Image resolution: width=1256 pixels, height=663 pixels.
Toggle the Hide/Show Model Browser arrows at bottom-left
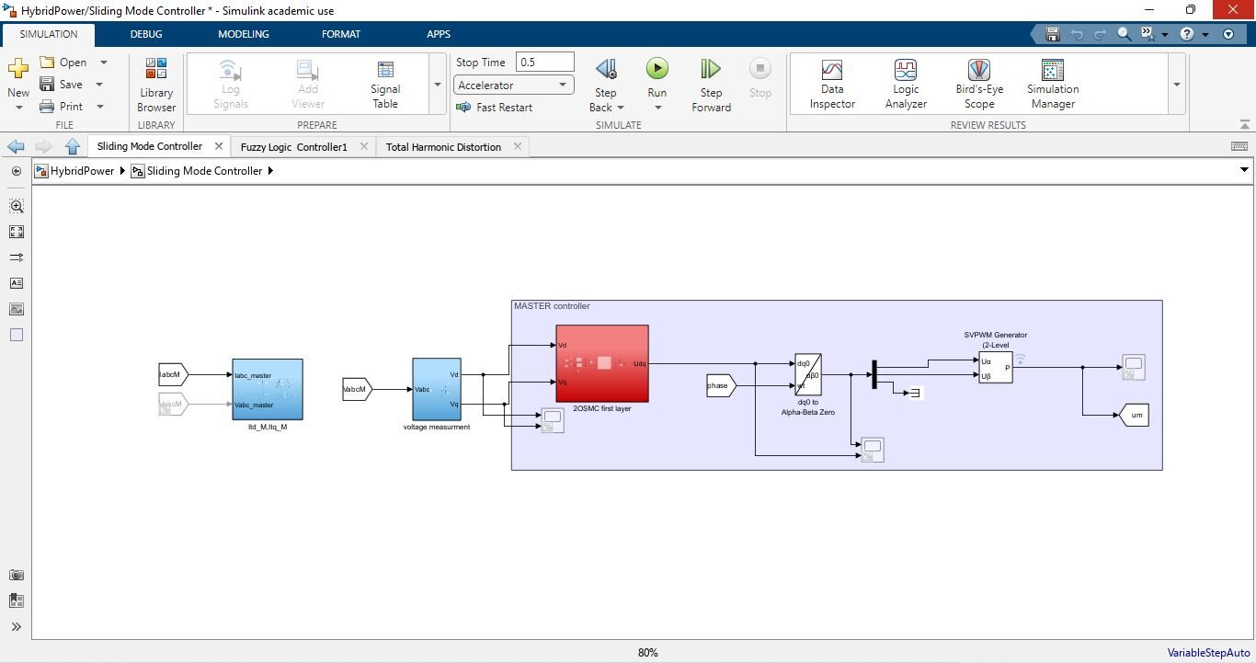[17, 627]
